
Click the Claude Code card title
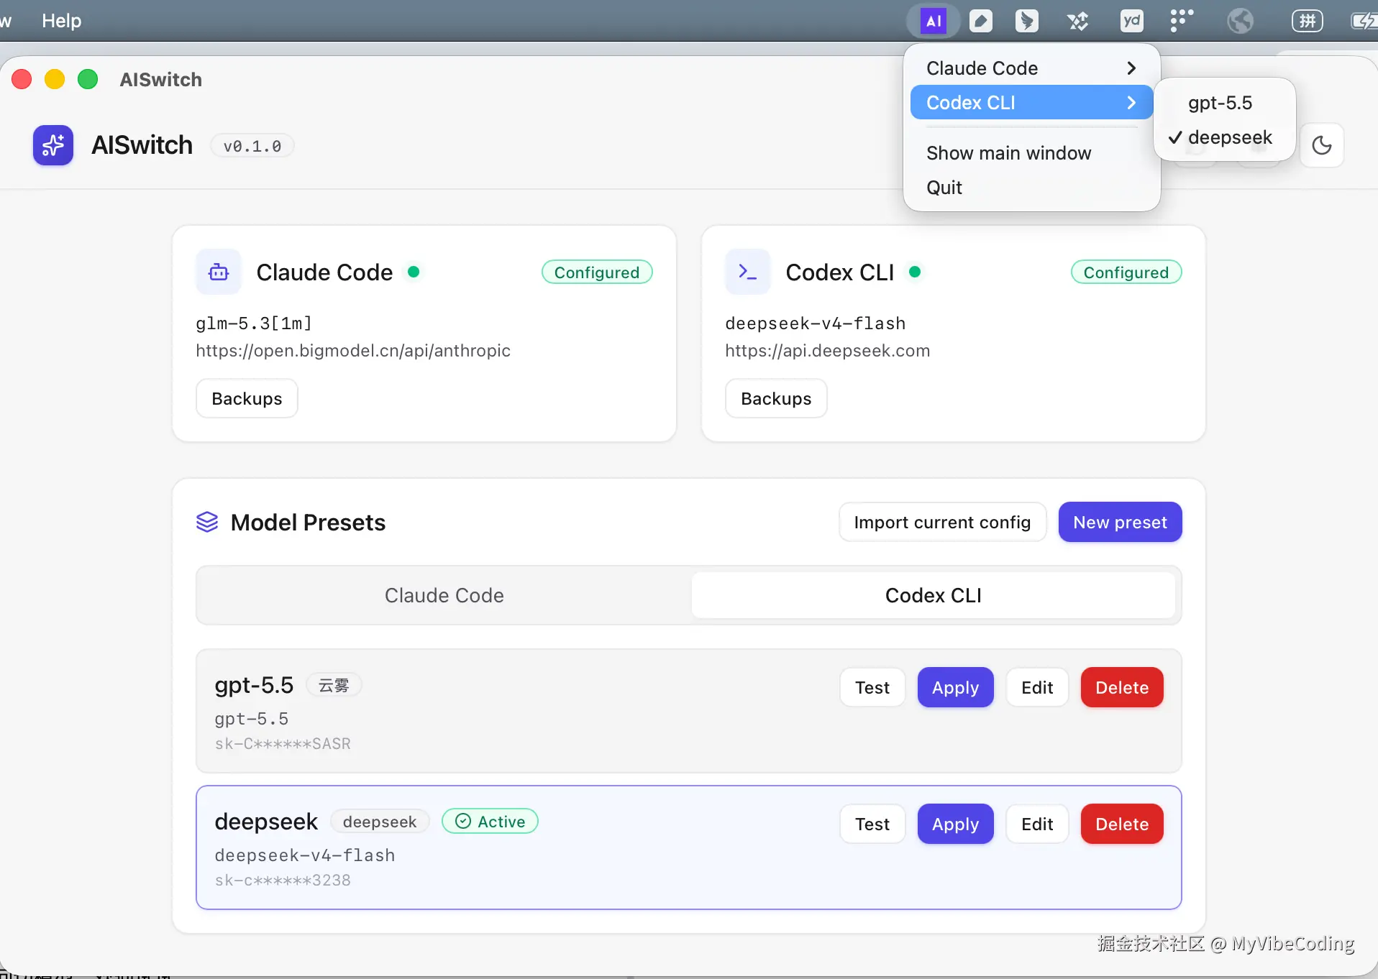[x=324, y=272]
